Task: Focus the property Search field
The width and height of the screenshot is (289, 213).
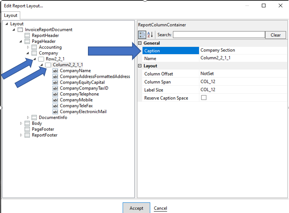Action: (x=219, y=35)
